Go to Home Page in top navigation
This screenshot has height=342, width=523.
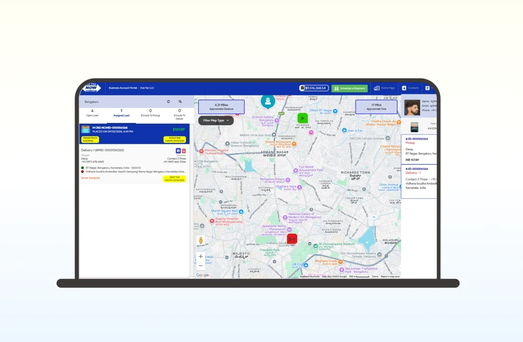(385, 88)
